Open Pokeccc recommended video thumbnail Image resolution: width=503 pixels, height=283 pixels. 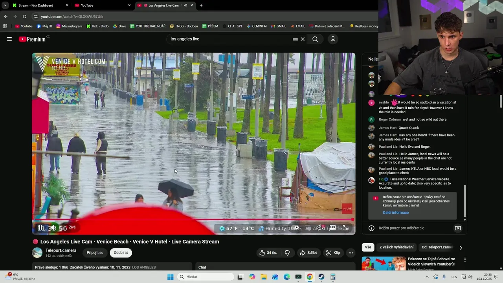coord(384,263)
